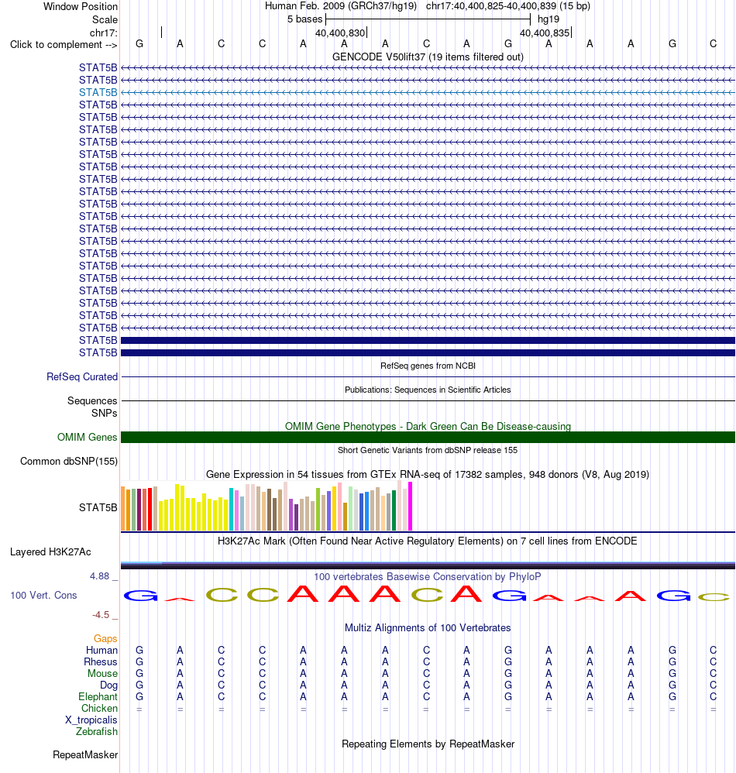Viewport: 736px width, 773px height.
Task: Select the 'Scale' track label
Action: pos(105,19)
